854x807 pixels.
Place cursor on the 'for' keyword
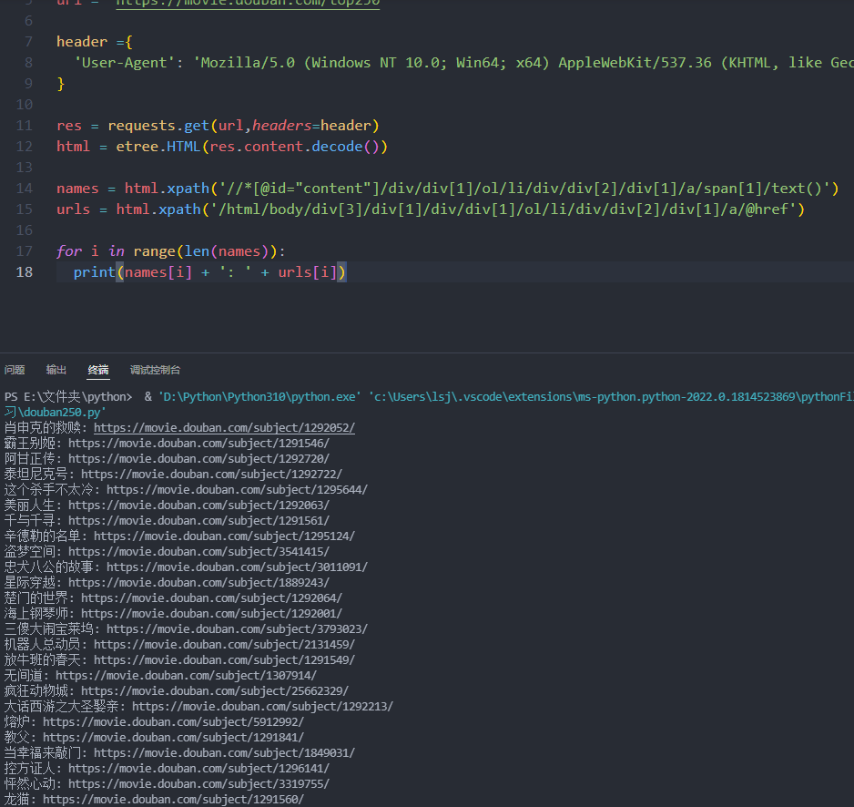pos(68,250)
